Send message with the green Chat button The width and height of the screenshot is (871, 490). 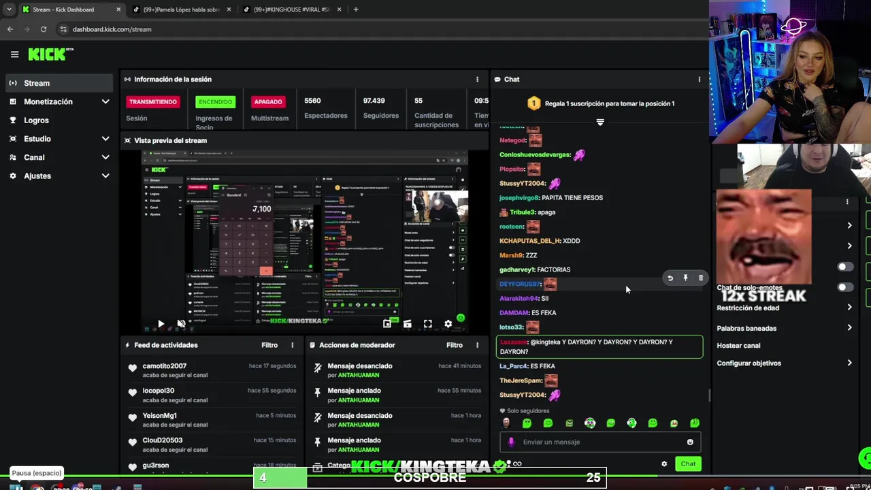688,464
